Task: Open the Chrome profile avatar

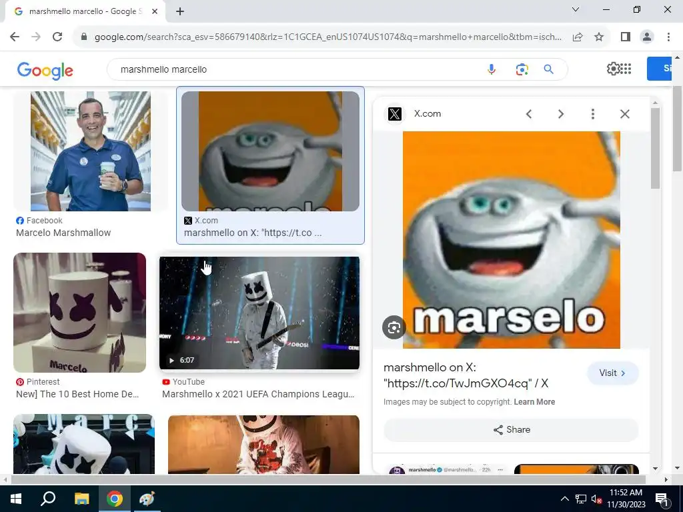Action: click(647, 37)
